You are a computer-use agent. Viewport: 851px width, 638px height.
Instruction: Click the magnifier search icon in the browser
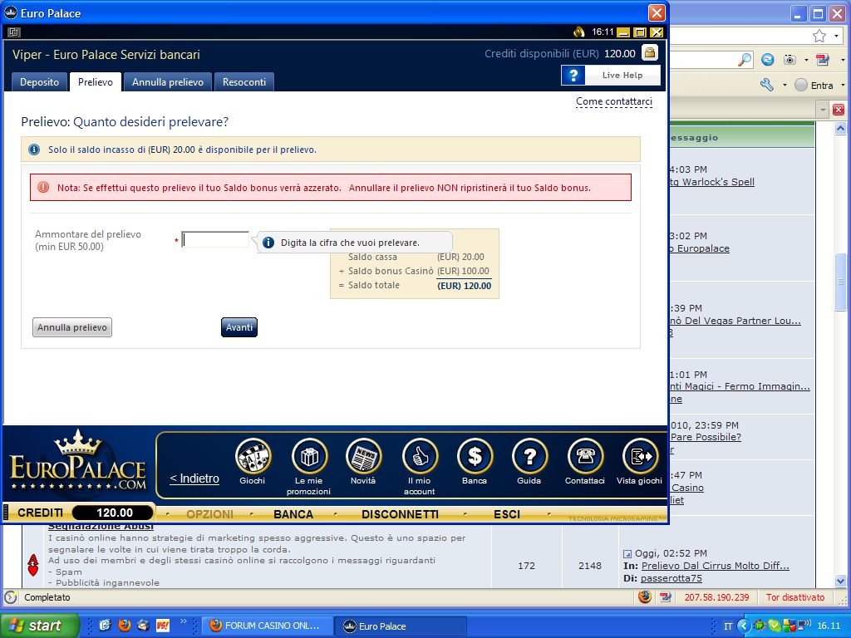click(x=745, y=60)
